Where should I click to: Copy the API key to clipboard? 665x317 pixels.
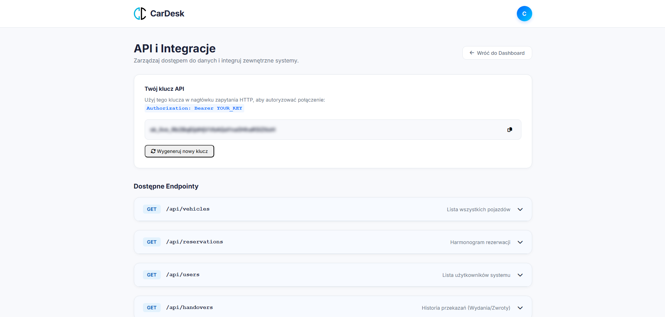point(509,130)
